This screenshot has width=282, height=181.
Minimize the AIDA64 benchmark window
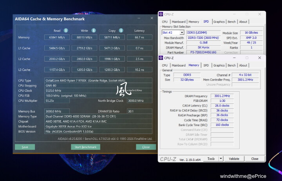click(139, 18)
